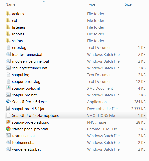The width and height of the screenshot is (149, 161).
Task: Click the toolrunner.bat batch icon
Action: point(8,142)
